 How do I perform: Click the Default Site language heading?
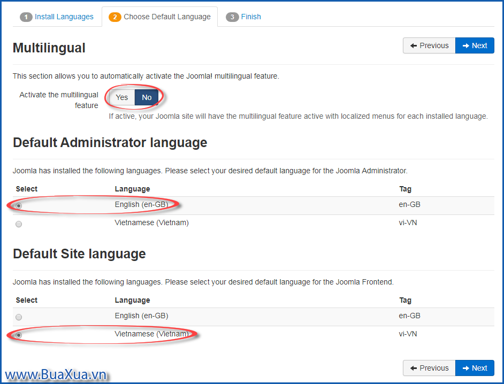pyautogui.click(x=79, y=254)
